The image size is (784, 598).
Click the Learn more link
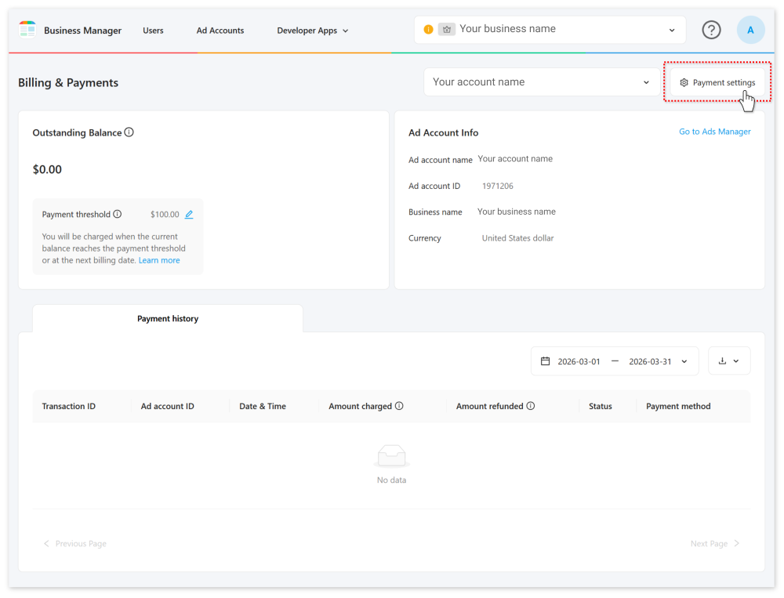pyautogui.click(x=159, y=260)
